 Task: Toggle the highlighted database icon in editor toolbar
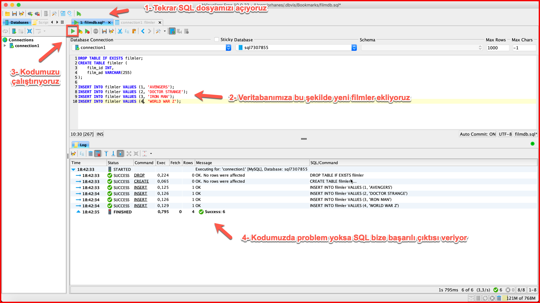click(172, 31)
